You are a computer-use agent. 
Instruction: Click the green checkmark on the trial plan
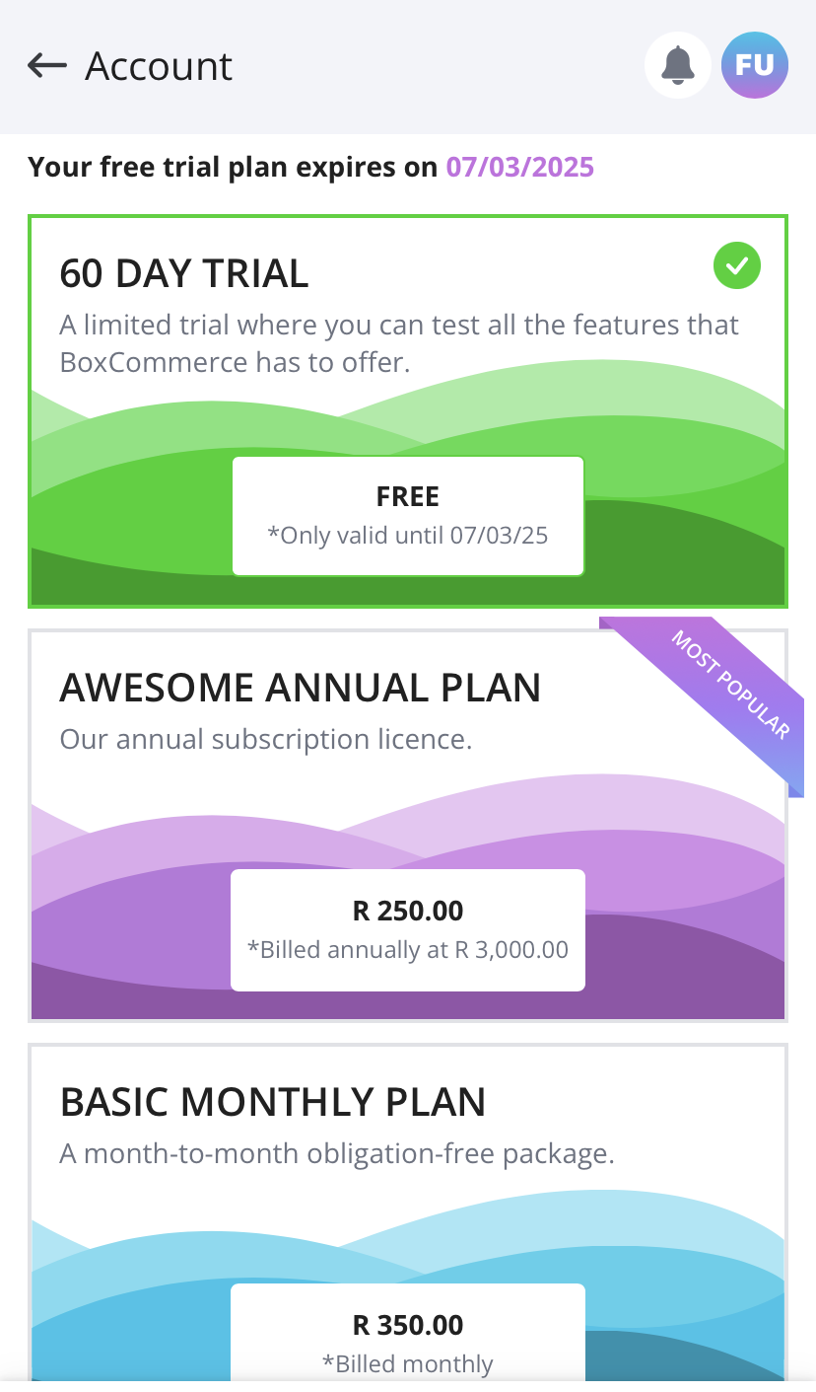click(x=736, y=265)
